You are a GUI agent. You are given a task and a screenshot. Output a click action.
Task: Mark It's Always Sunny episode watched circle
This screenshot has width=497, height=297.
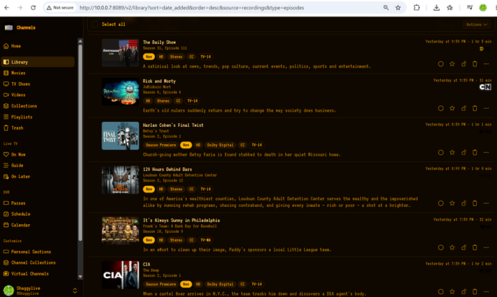point(441,247)
